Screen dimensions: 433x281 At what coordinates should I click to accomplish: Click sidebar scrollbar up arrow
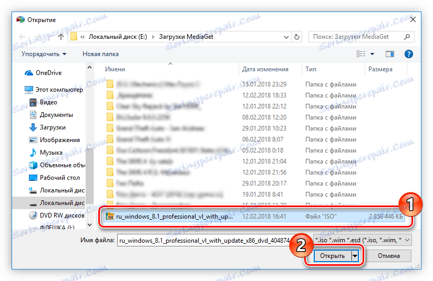(x=89, y=67)
